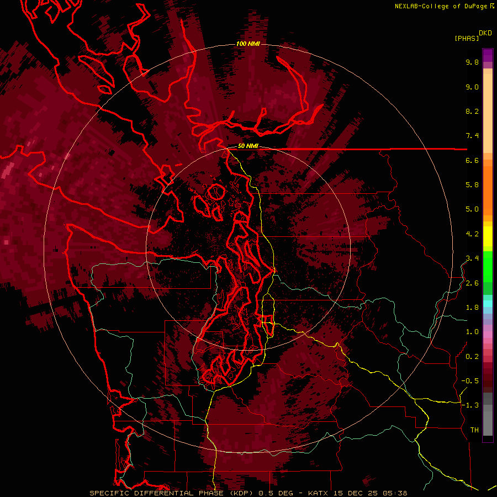
Task: Click the Specific Differential Phase caption text
Action: coord(248,493)
